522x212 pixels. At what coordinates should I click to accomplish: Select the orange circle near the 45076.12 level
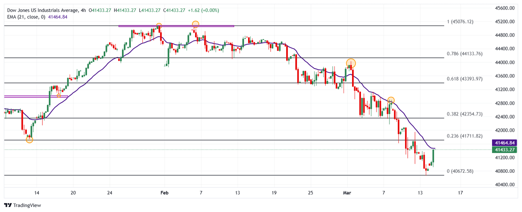pyautogui.click(x=159, y=26)
